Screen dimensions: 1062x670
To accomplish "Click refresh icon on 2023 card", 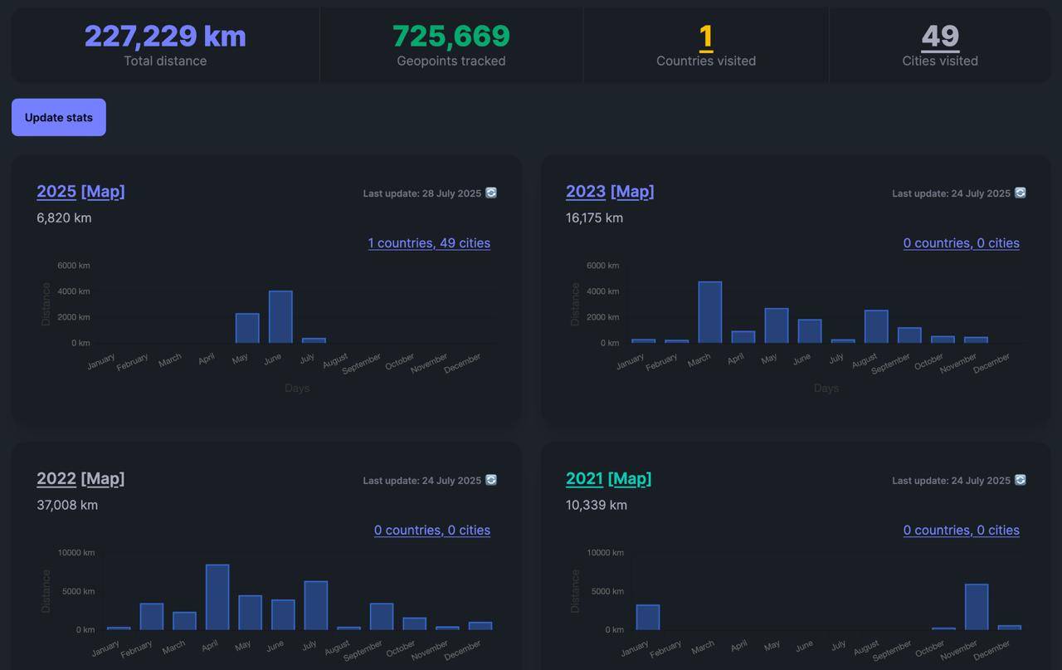I will 1021,193.
